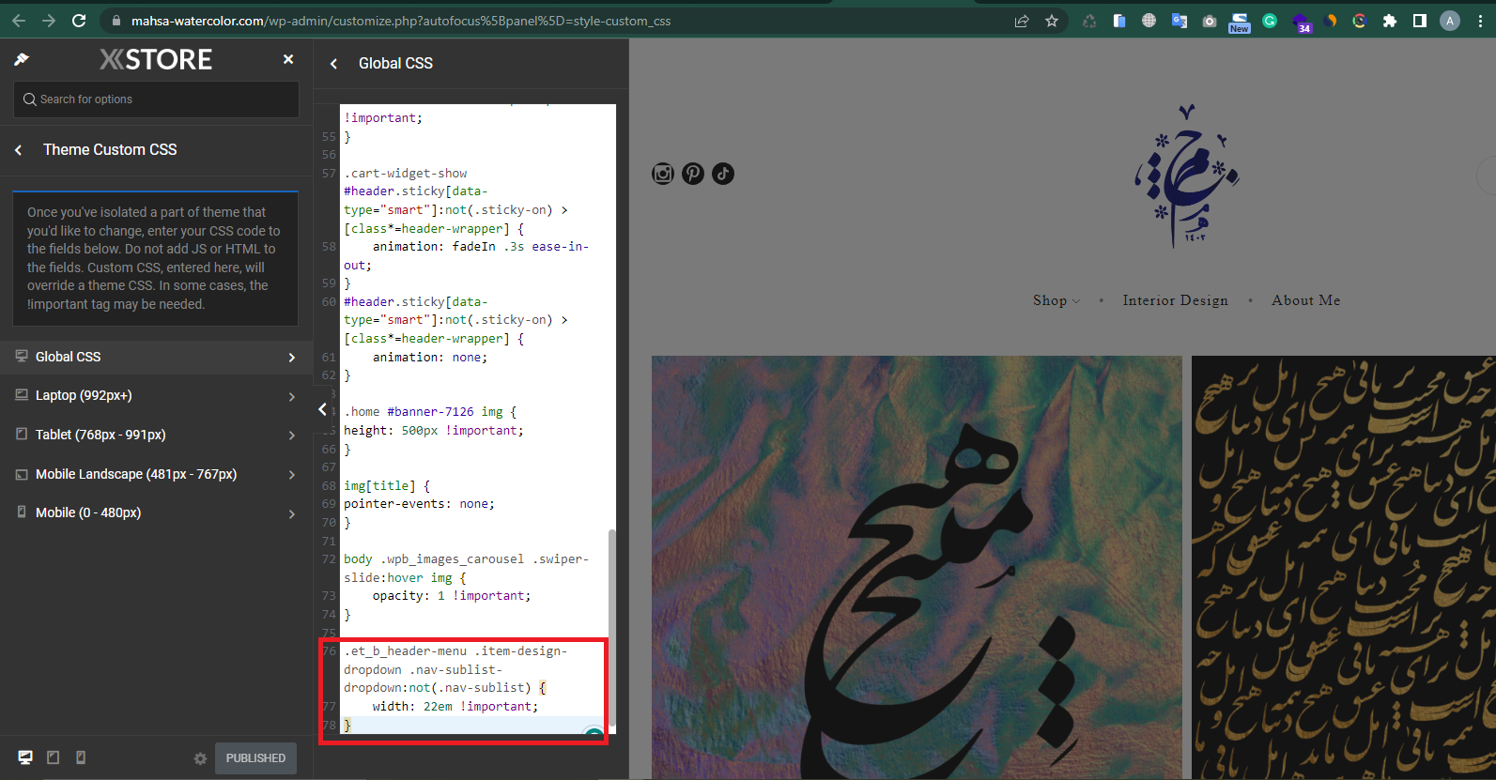1496x780 pixels.
Task: Open the browser profile avatar
Action: [x=1450, y=21]
